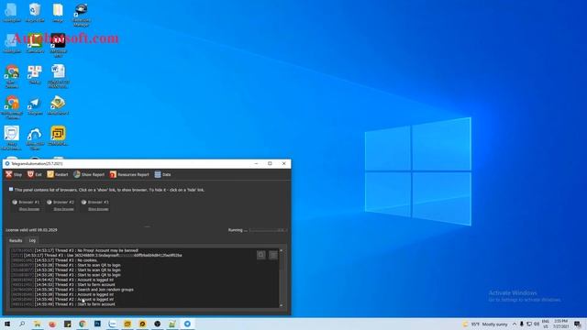The height and width of the screenshot is (330, 587).
Task: Select log line 'Thread #3 : Start to farm account'
Action: click(63, 285)
